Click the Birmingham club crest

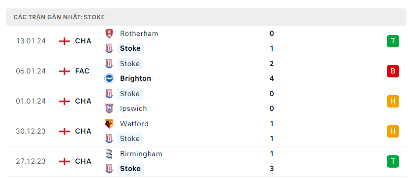point(109,154)
